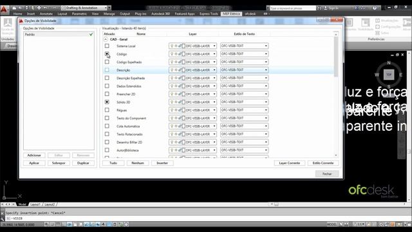Open Autodesk Exchange Apps icon
This screenshot has width=412, height=232.
click(357, 8)
